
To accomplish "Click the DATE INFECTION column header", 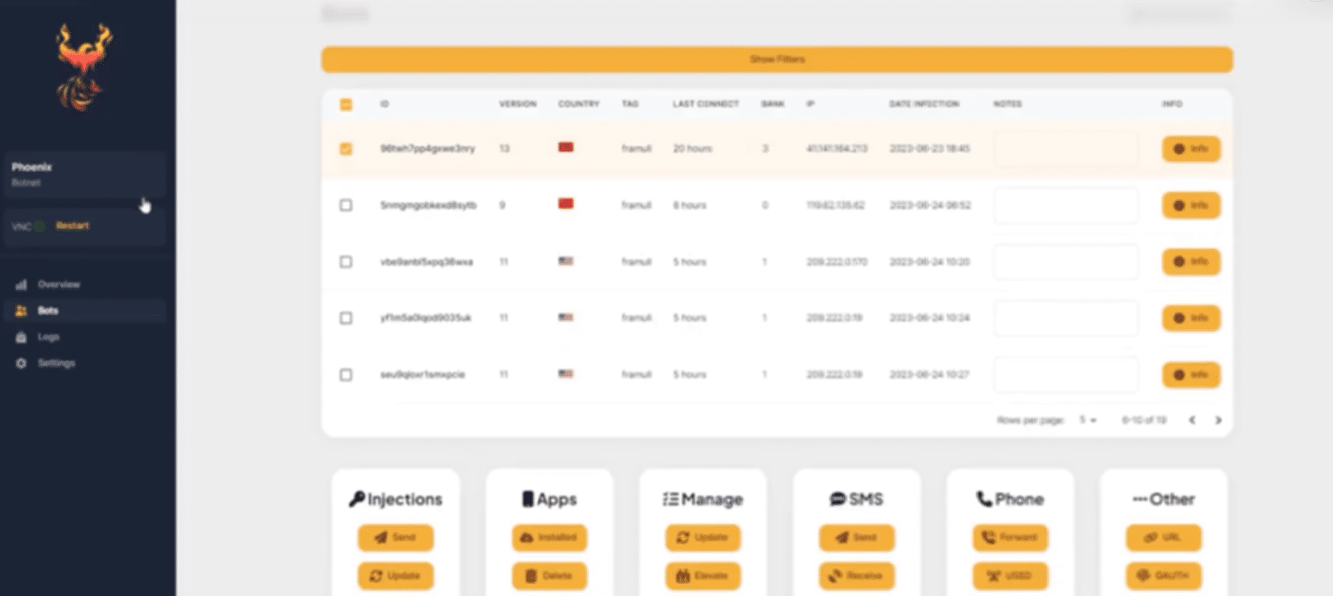I will pos(924,104).
